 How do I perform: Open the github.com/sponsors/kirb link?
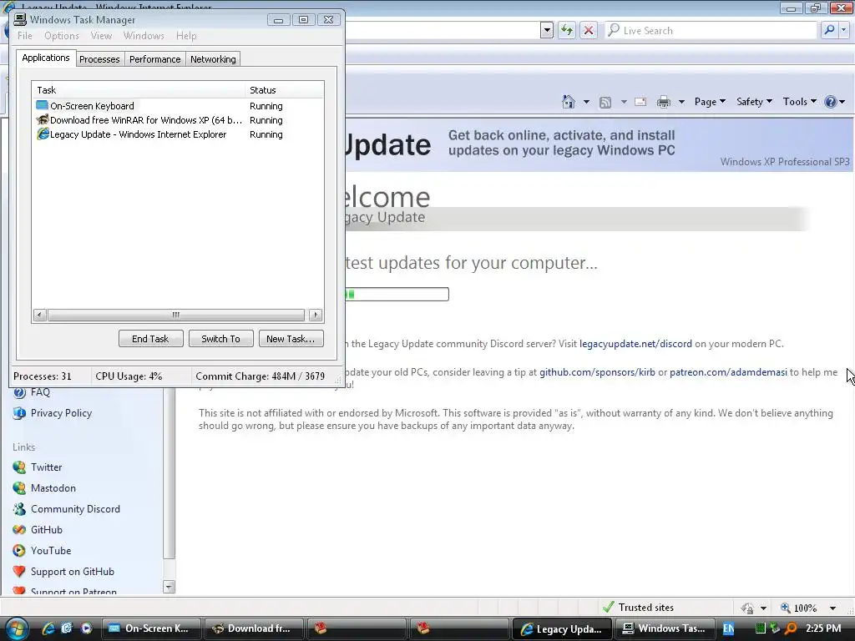tap(597, 372)
